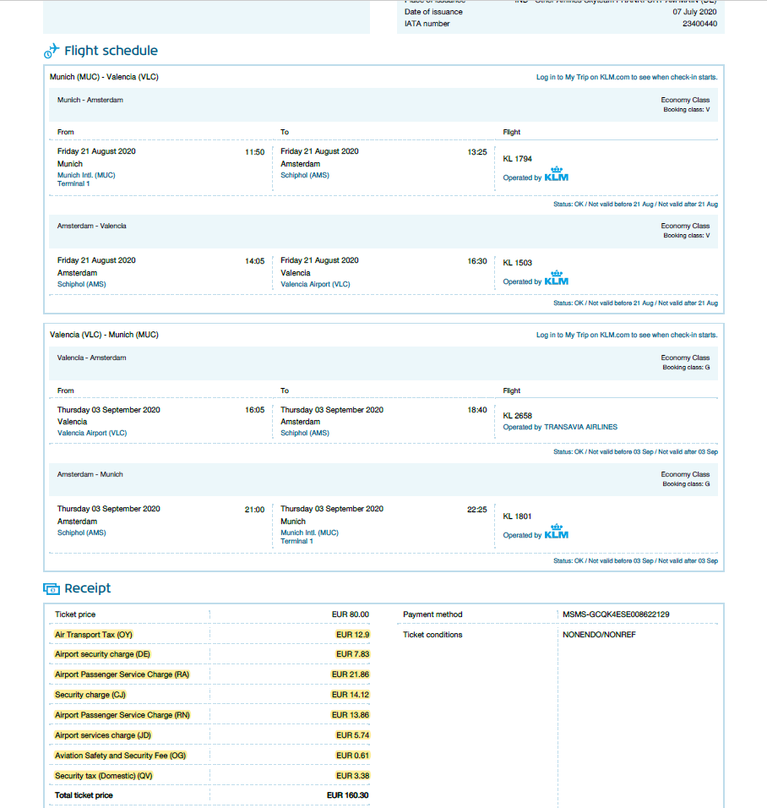Click the ticket price amount EUR 80.00
767x808 pixels.
(x=351, y=614)
